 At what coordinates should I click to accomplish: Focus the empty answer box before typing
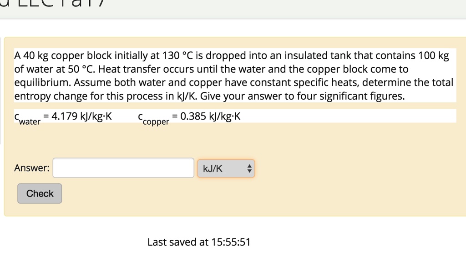click(x=123, y=167)
